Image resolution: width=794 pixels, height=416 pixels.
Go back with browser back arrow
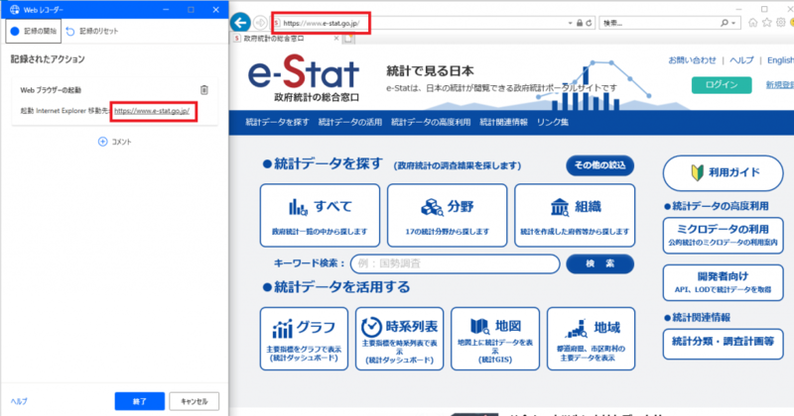click(240, 22)
